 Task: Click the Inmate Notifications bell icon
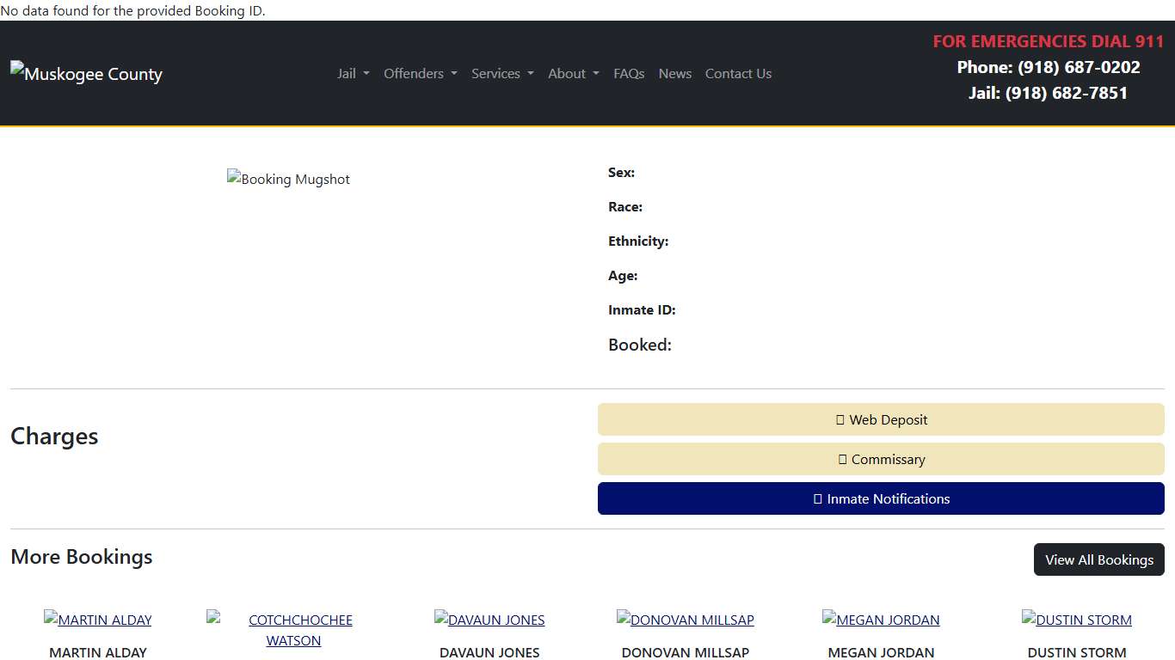(817, 498)
